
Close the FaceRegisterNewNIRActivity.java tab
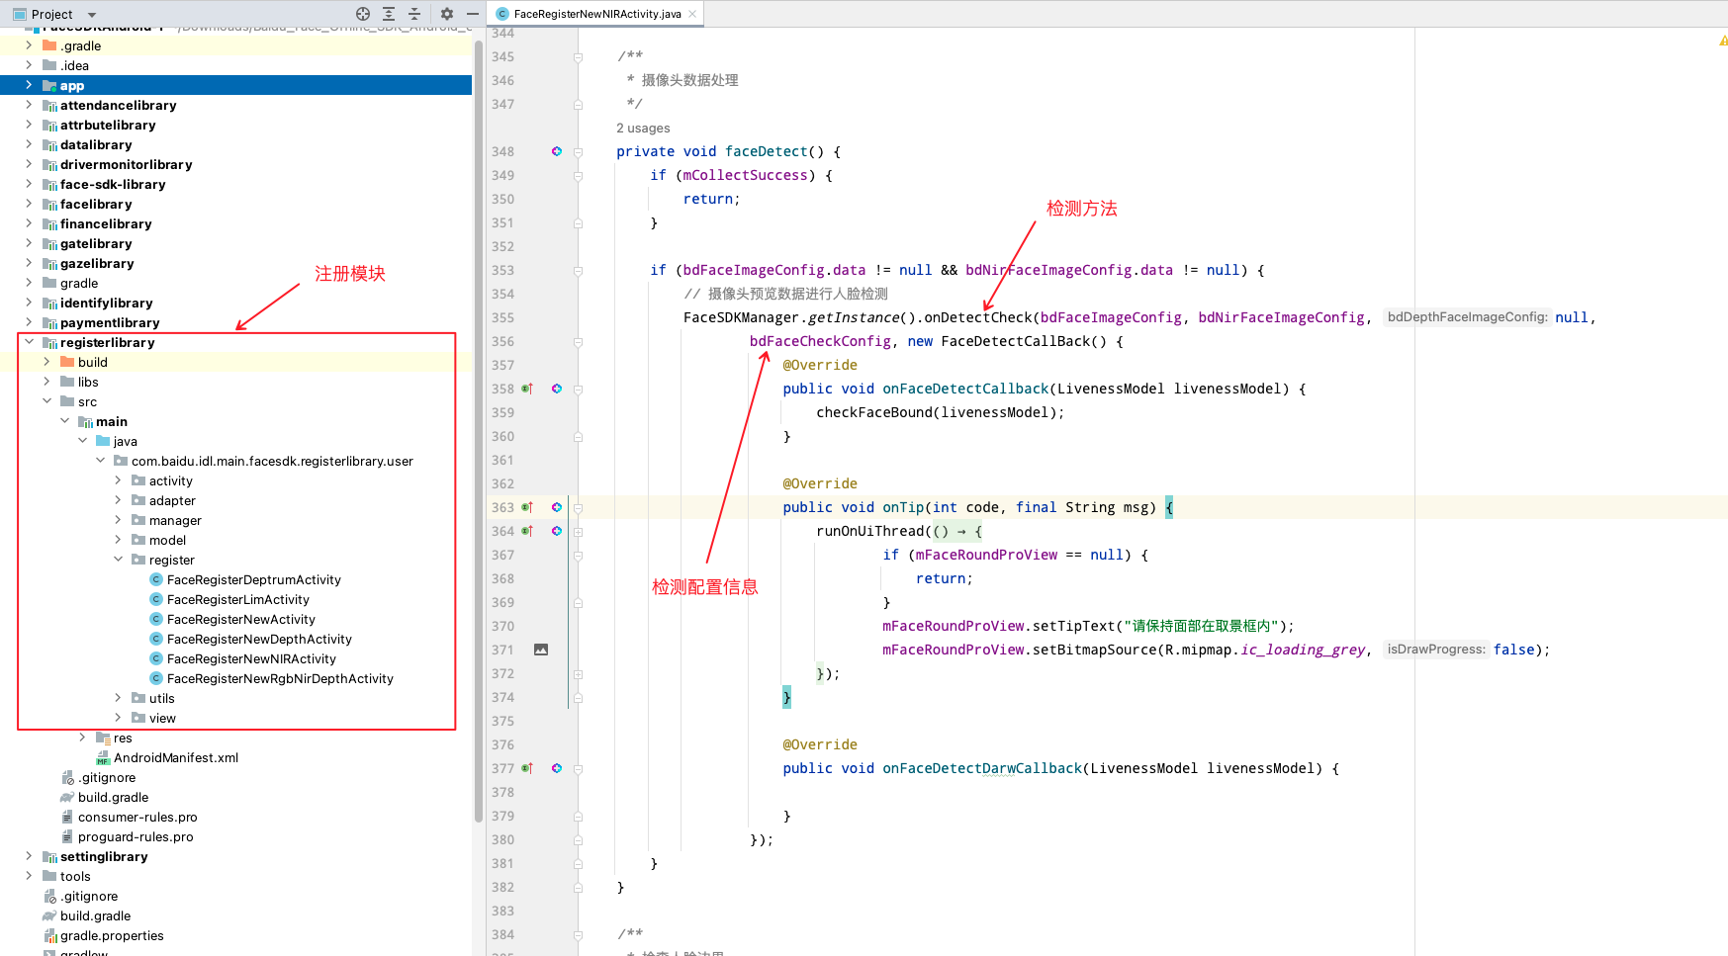pyautogui.click(x=692, y=14)
